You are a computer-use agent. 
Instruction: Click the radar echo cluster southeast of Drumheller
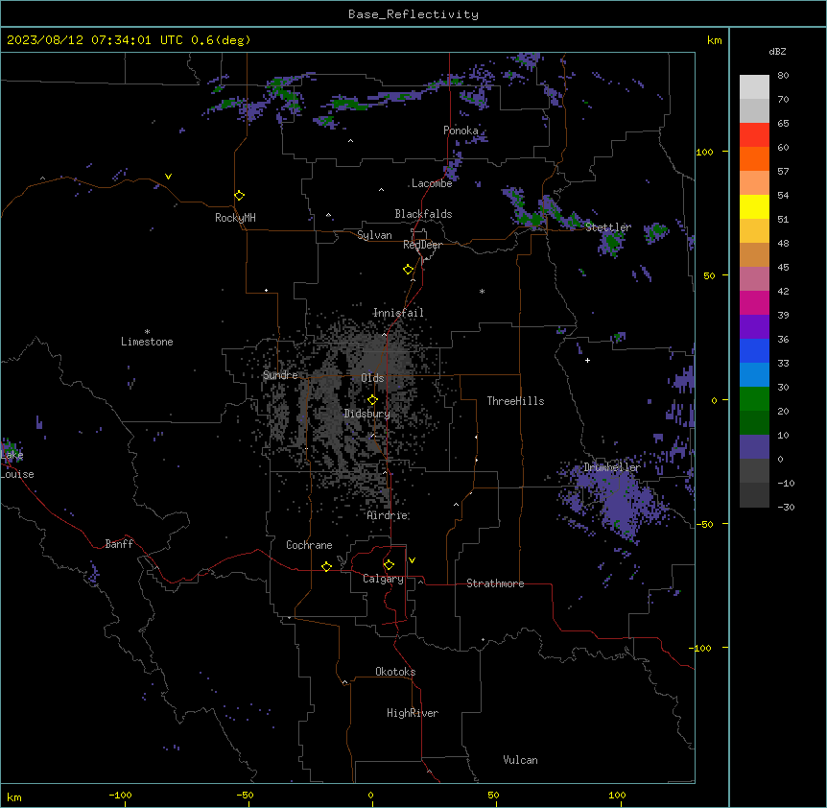click(620, 501)
